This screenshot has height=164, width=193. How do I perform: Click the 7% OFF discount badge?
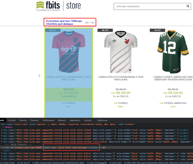point(157,30)
